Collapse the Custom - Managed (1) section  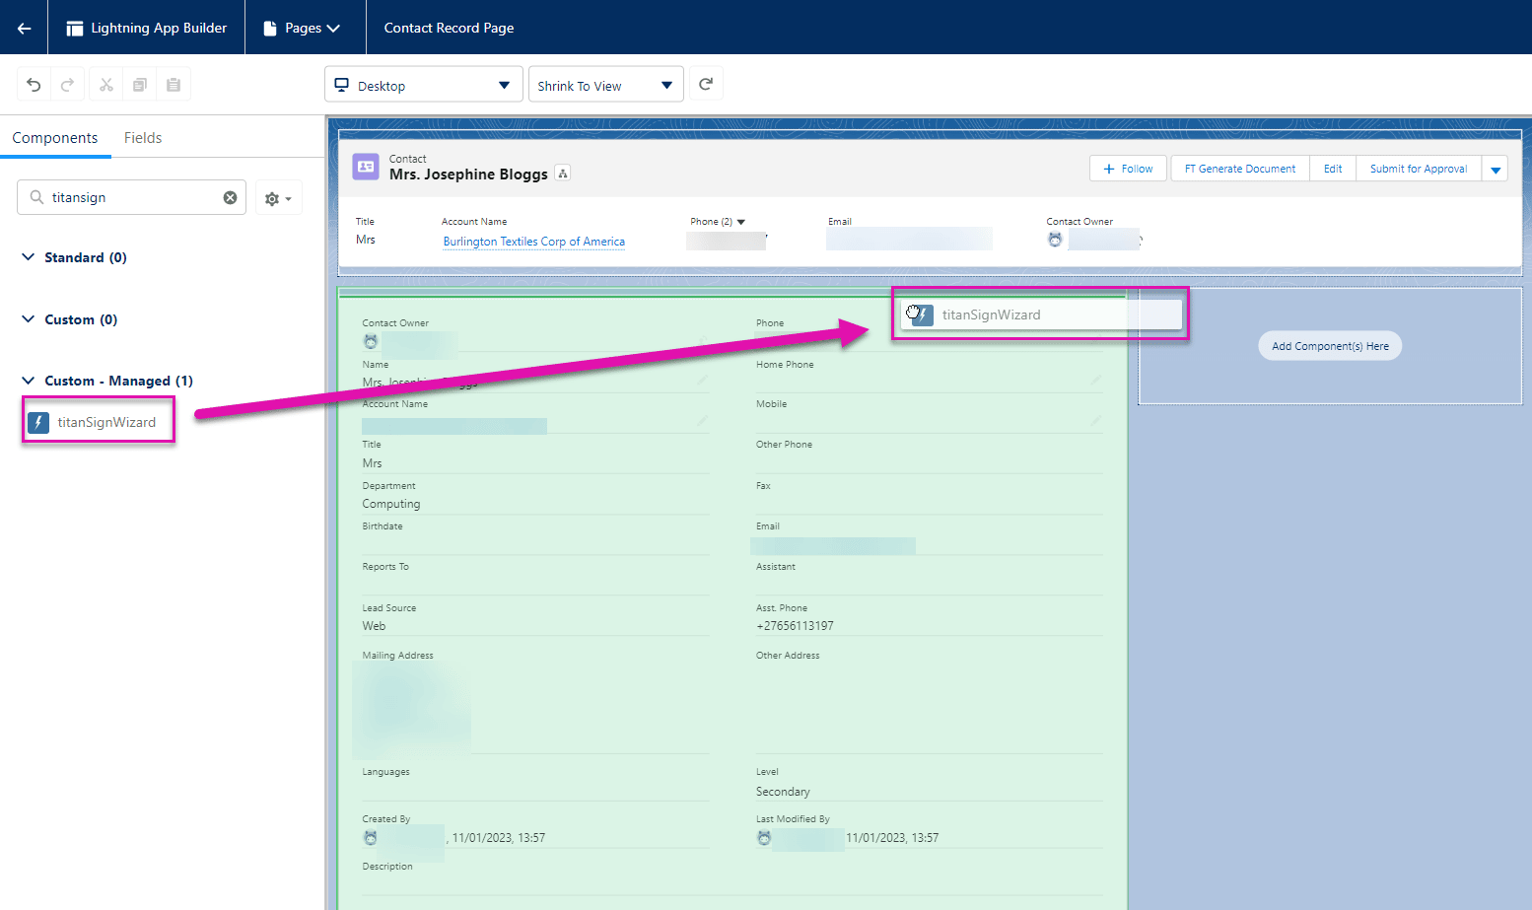pyautogui.click(x=28, y=381)
